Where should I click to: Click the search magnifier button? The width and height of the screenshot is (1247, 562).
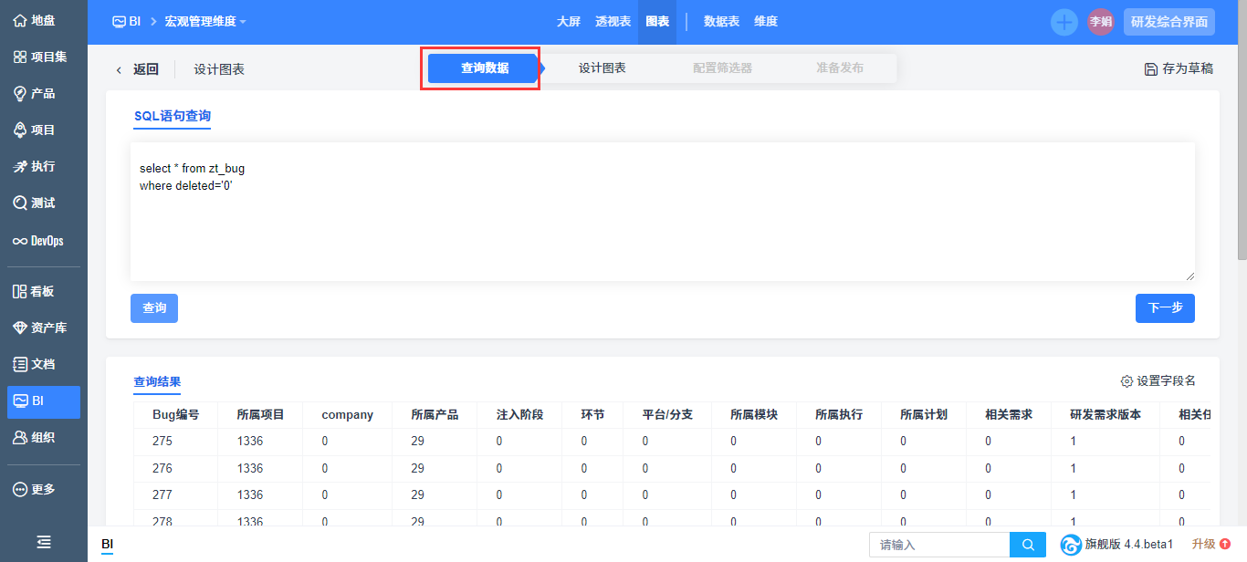1028,545
